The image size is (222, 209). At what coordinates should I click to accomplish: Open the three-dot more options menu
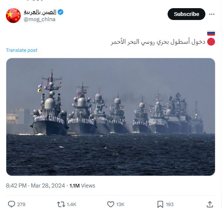tap(212, 14)
